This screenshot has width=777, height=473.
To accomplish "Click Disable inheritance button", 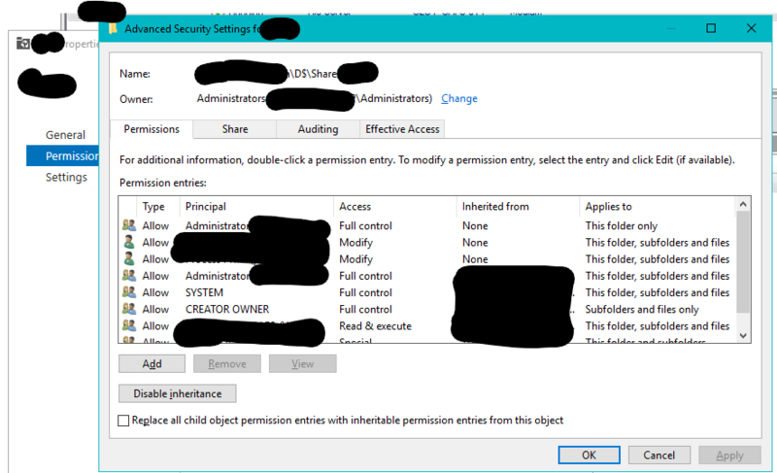I will [178, 393].
